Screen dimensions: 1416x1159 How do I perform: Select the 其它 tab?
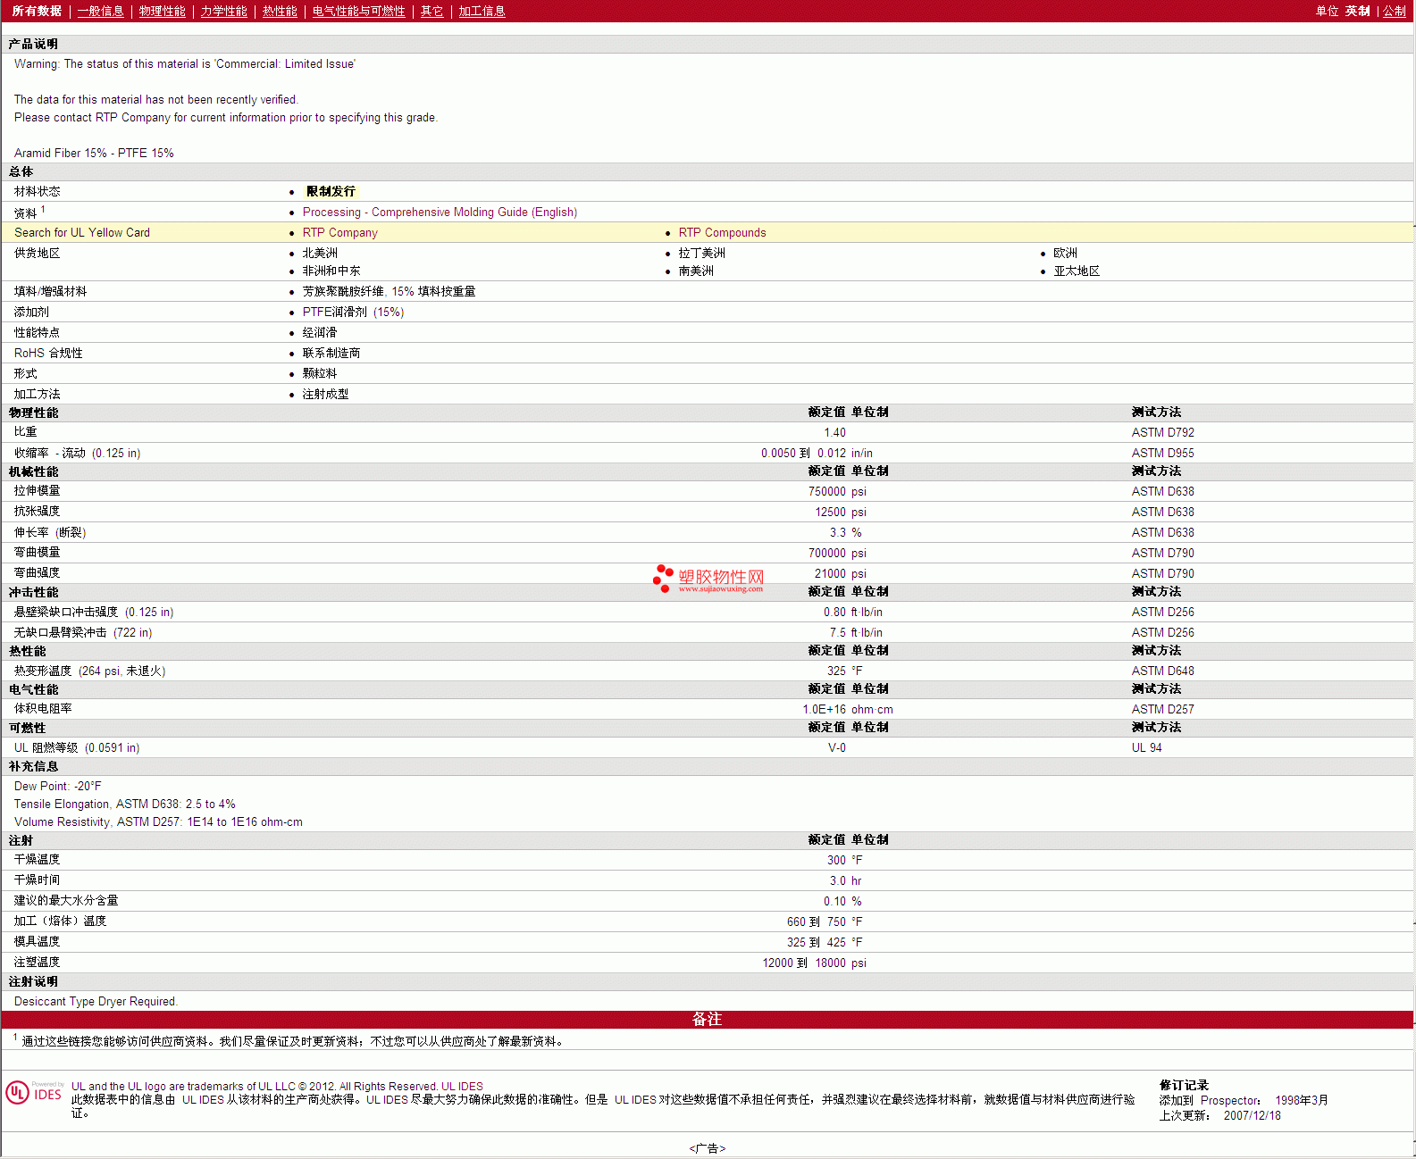click(432, 12)
